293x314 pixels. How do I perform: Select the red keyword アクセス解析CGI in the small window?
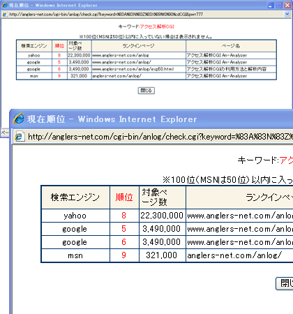click(x=157, y=27)
